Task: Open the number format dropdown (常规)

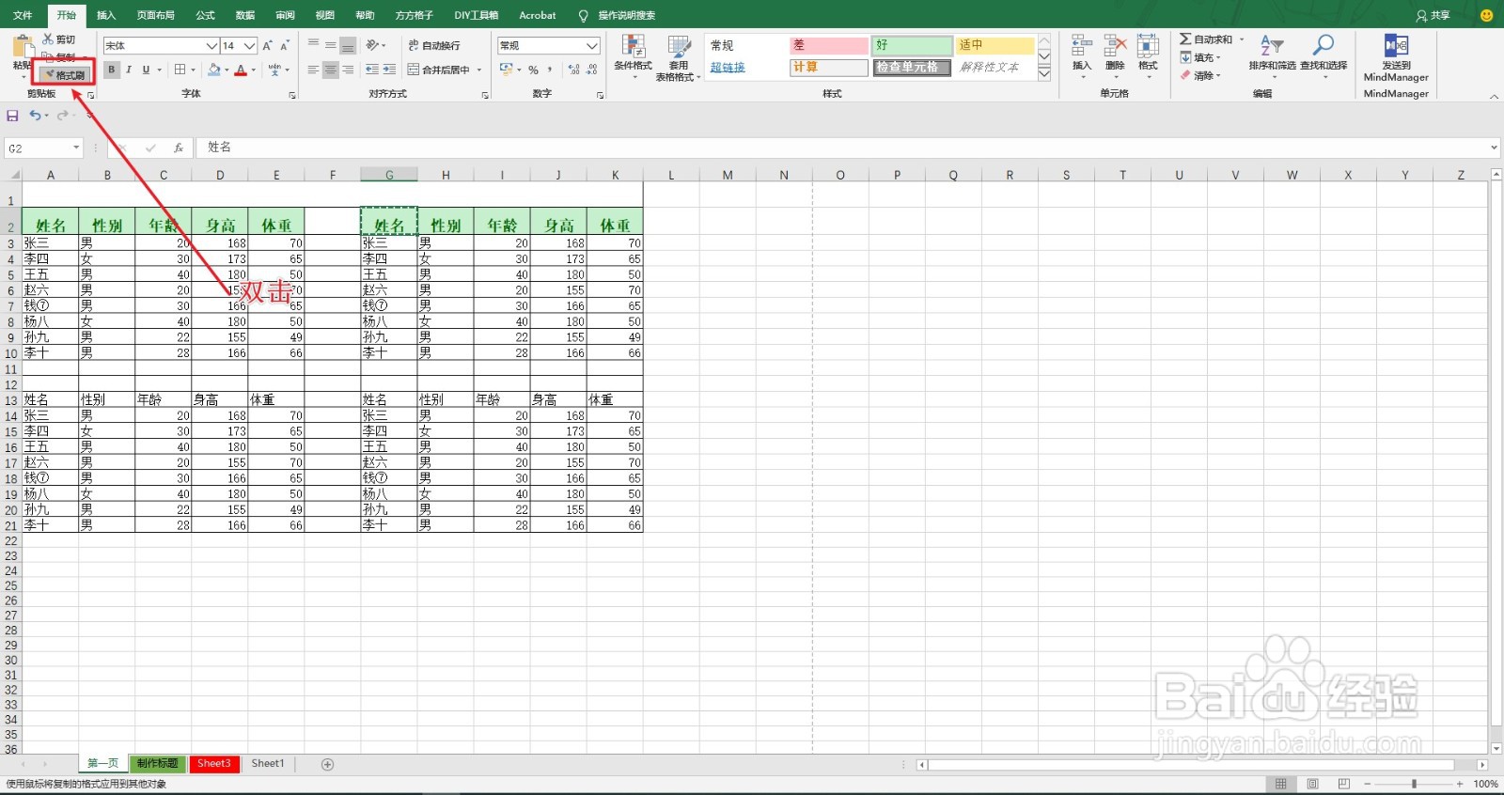Action: [x=592, y=45]
